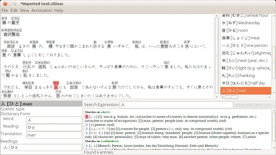Viewport: 276px width, 155px height.
Task: Click splitter handle between text and annotation list
Action: click(x=219, y=56)
